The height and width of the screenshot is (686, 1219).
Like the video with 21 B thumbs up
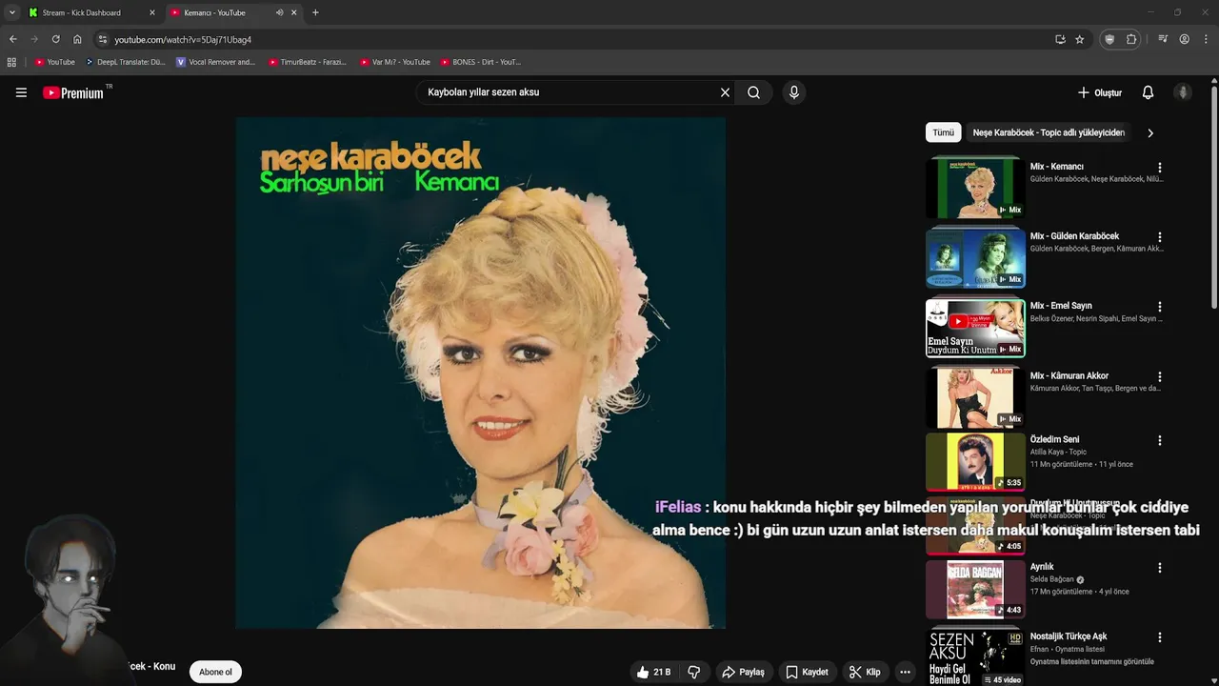point(654,672)
